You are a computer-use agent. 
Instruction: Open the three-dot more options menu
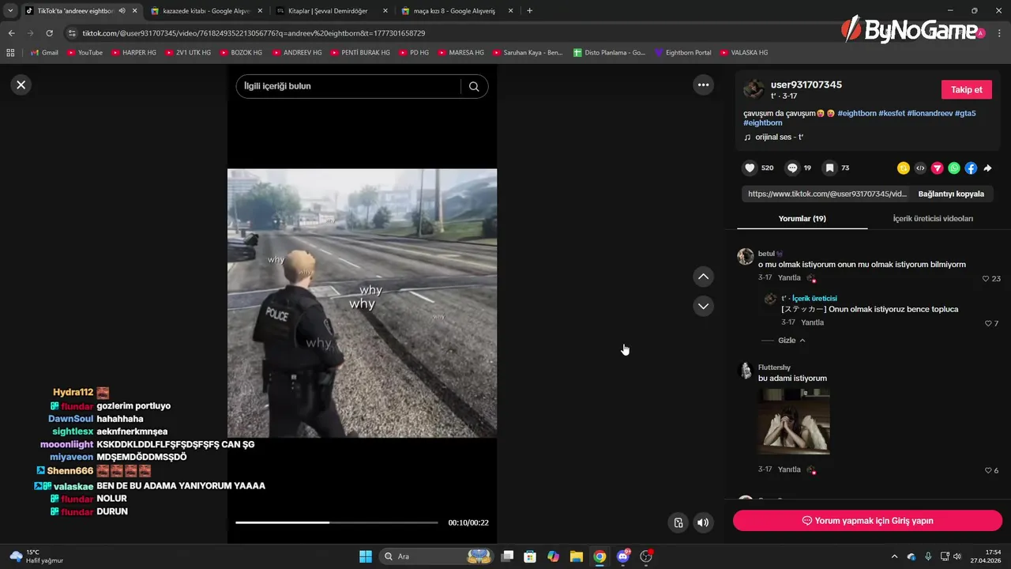(703, 85)
